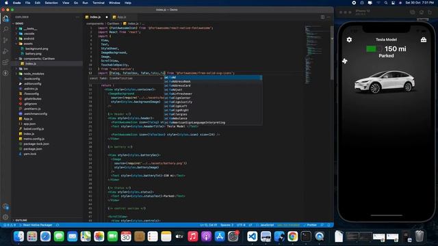Open Safari from the Dock
Image resolution: width=438 pixels, height=246 pixels.
45,236
